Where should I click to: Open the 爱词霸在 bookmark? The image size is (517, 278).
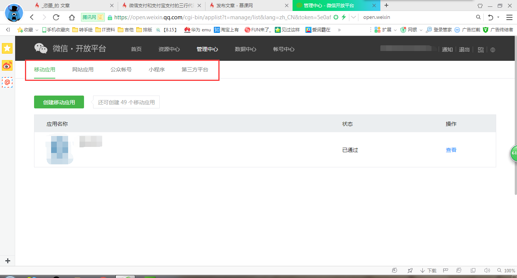tap(318, 29)
